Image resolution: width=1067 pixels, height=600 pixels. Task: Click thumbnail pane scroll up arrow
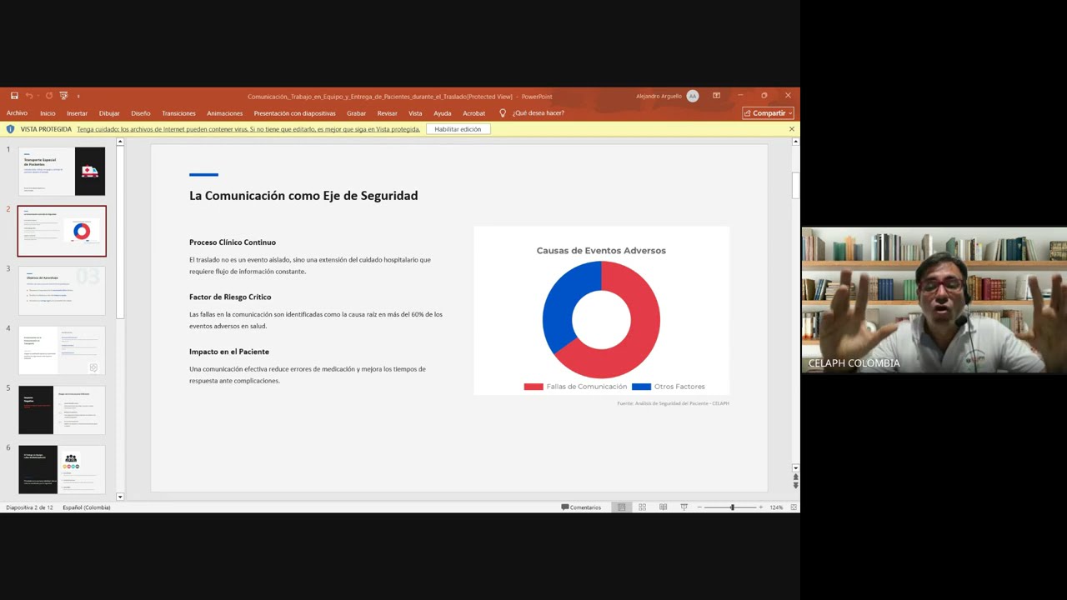pos(120,142)
